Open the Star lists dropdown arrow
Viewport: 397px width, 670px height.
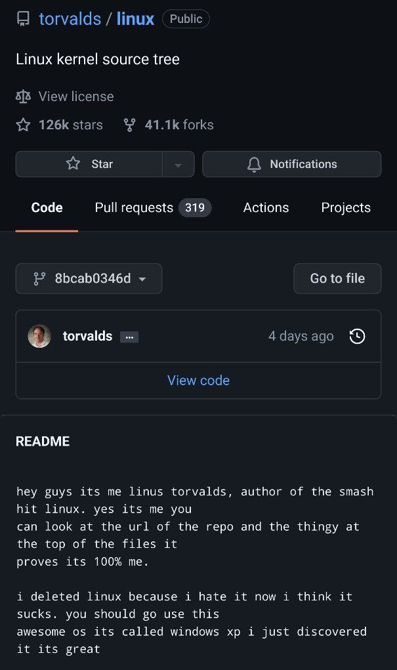click(x=178, y=165)
